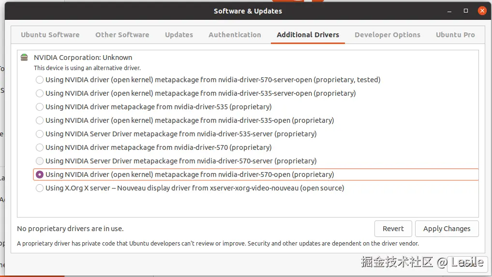Choose the nvidia-driver-570 (proprietary) radio button

pyautogui.click(x=40, y=147)
